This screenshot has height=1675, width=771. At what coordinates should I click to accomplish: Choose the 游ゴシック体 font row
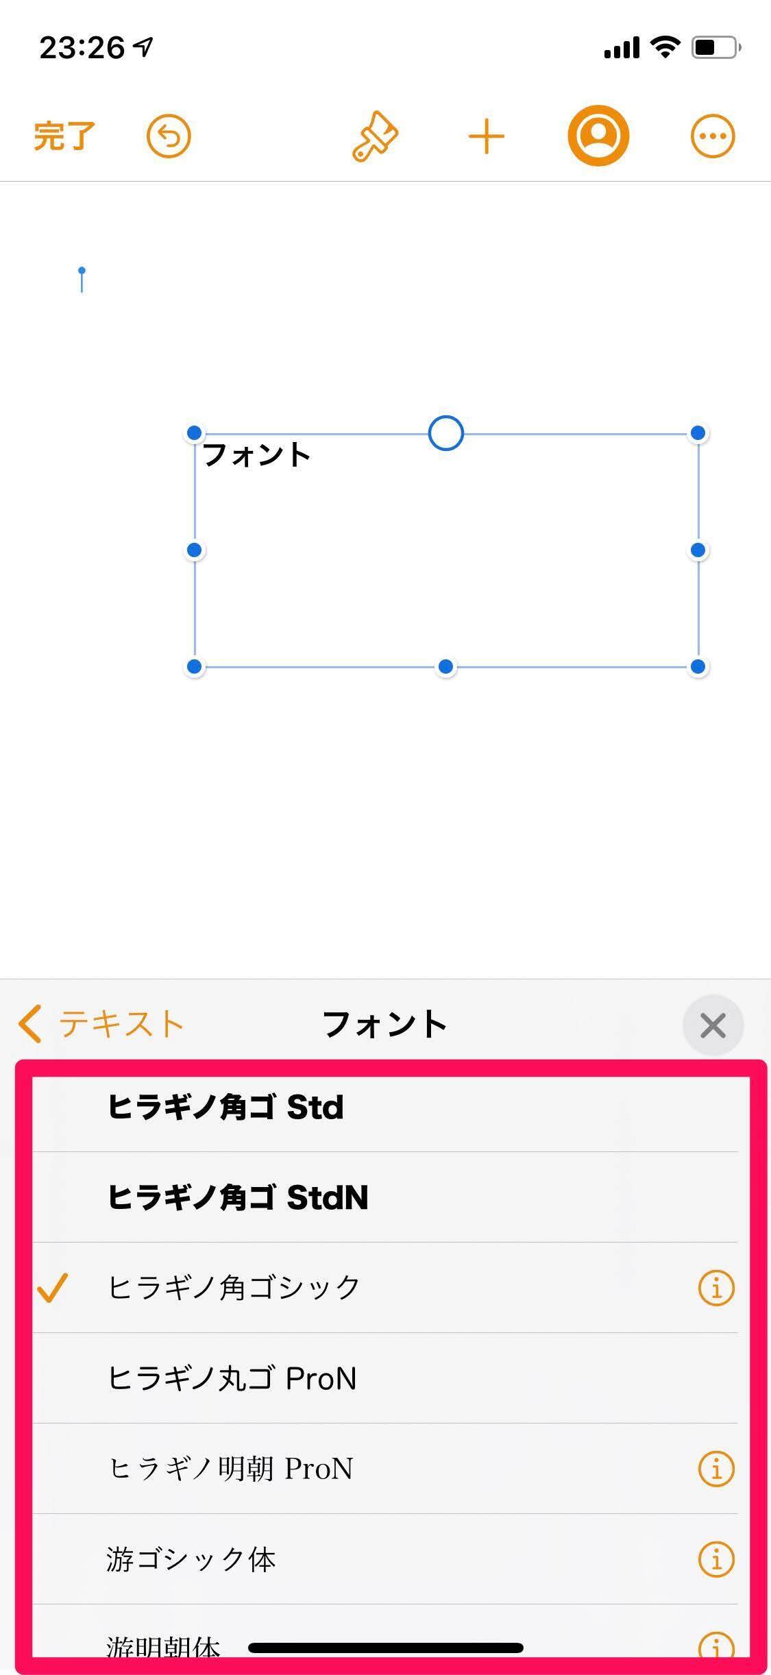click(191, 1559)
